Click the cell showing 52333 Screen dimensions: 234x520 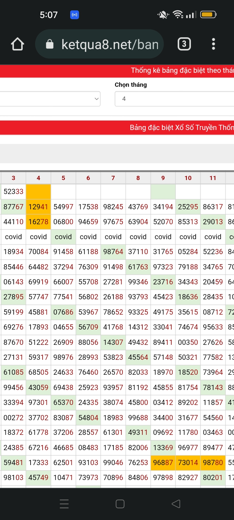(x=13, y=192)
